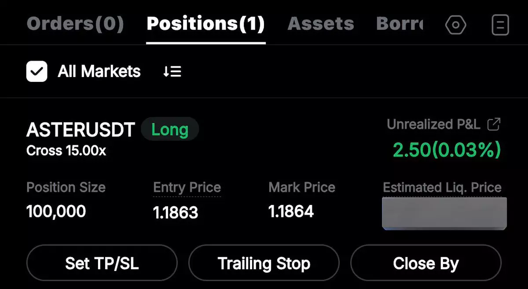Open the partially hidden Borrow tab

tap(400, 24)
